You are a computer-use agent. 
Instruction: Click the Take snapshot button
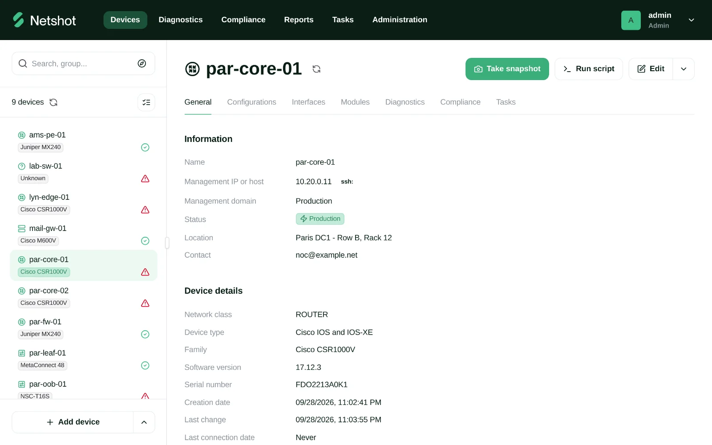coord(507,69)
